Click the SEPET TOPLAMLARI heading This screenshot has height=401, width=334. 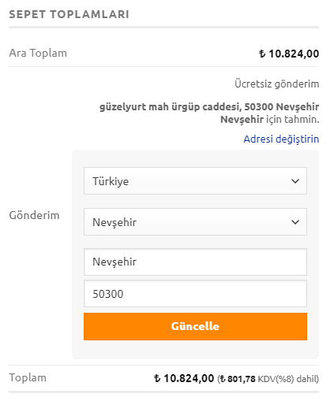point(69,14)
